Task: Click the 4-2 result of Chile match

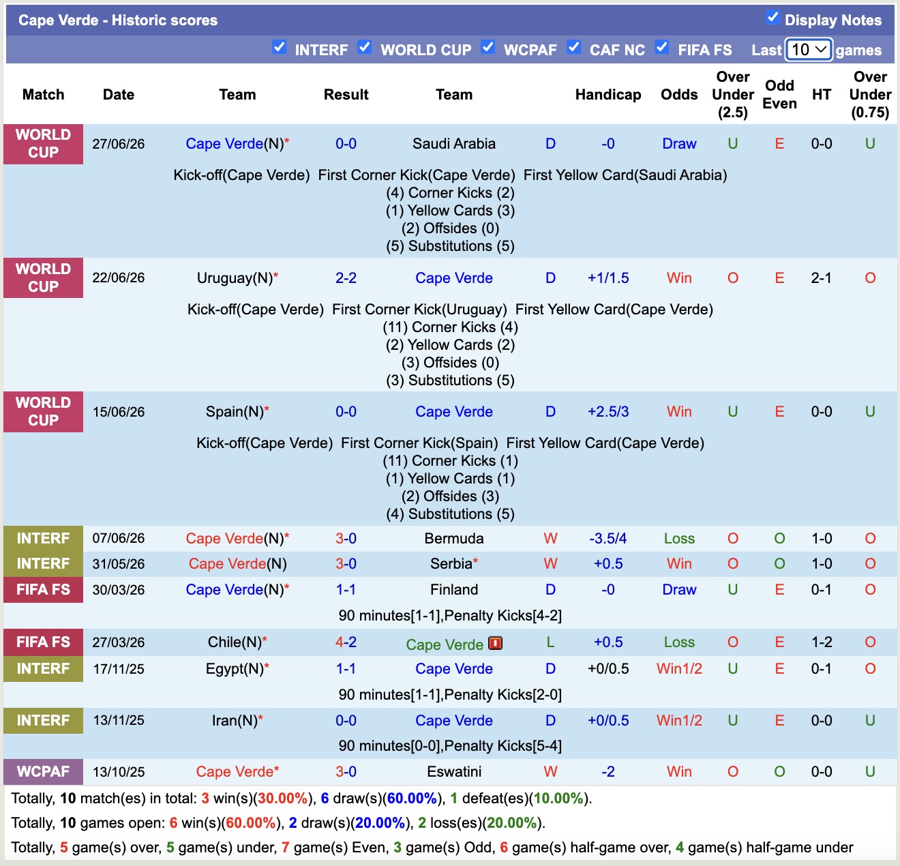Action: pos(346,642)
